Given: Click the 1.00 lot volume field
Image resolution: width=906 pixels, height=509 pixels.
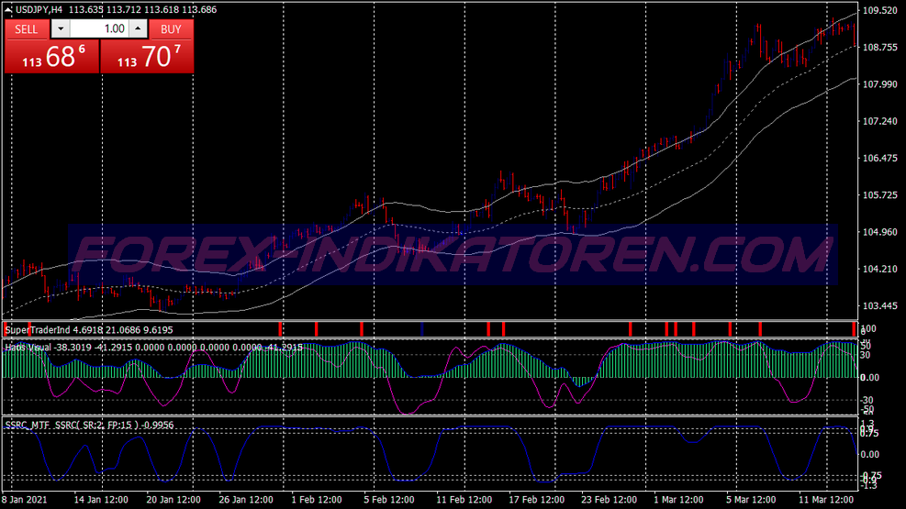Looking at the screenshot, I should tap(99, 28).
